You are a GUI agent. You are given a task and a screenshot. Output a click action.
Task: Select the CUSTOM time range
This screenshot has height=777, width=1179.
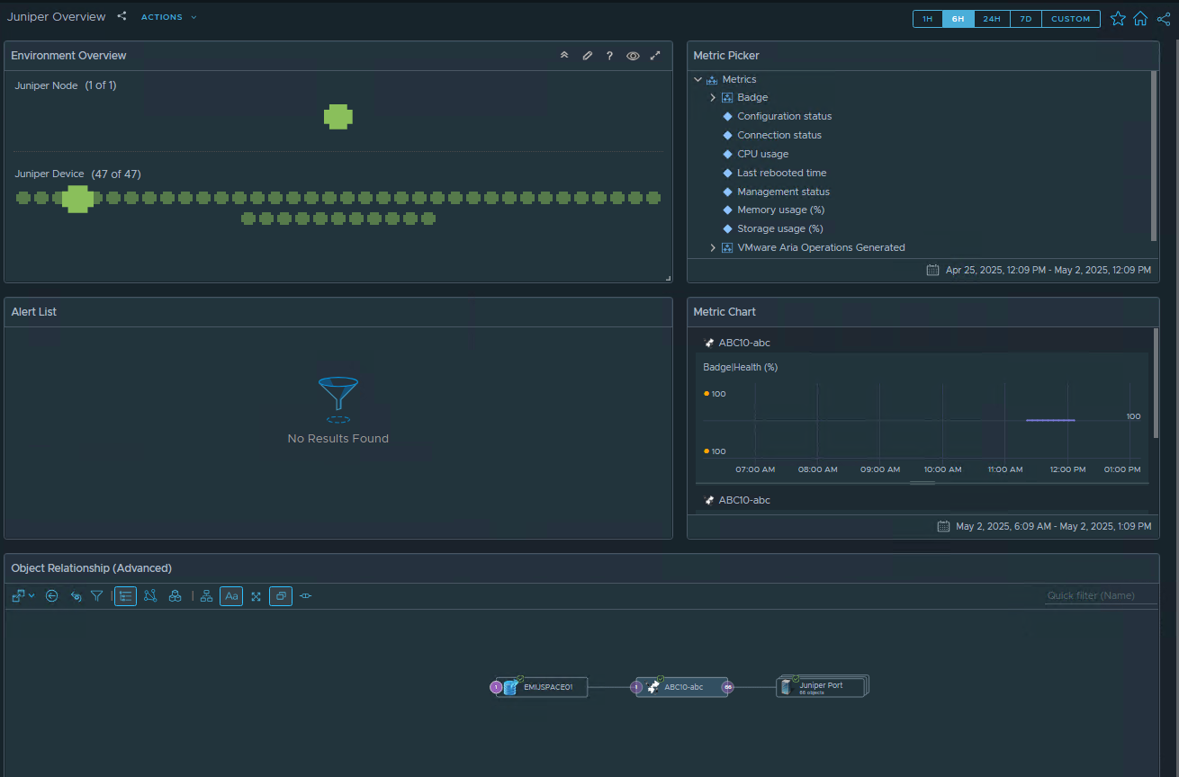pyautogui.click(x=1071, y=19)
